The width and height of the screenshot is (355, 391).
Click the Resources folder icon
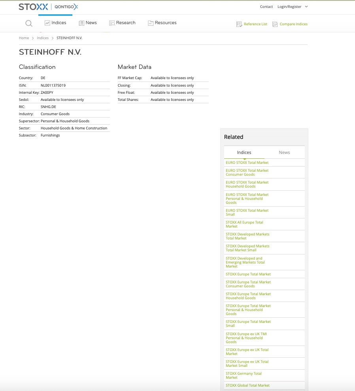151,23
